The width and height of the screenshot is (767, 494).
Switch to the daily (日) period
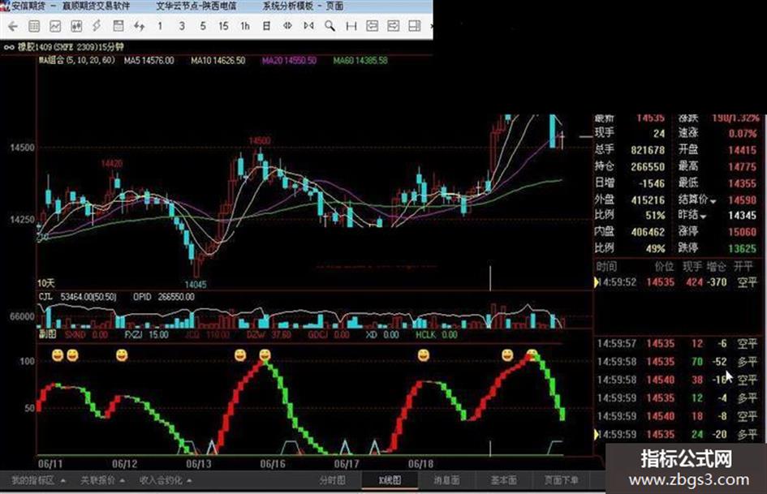[266, 26]
